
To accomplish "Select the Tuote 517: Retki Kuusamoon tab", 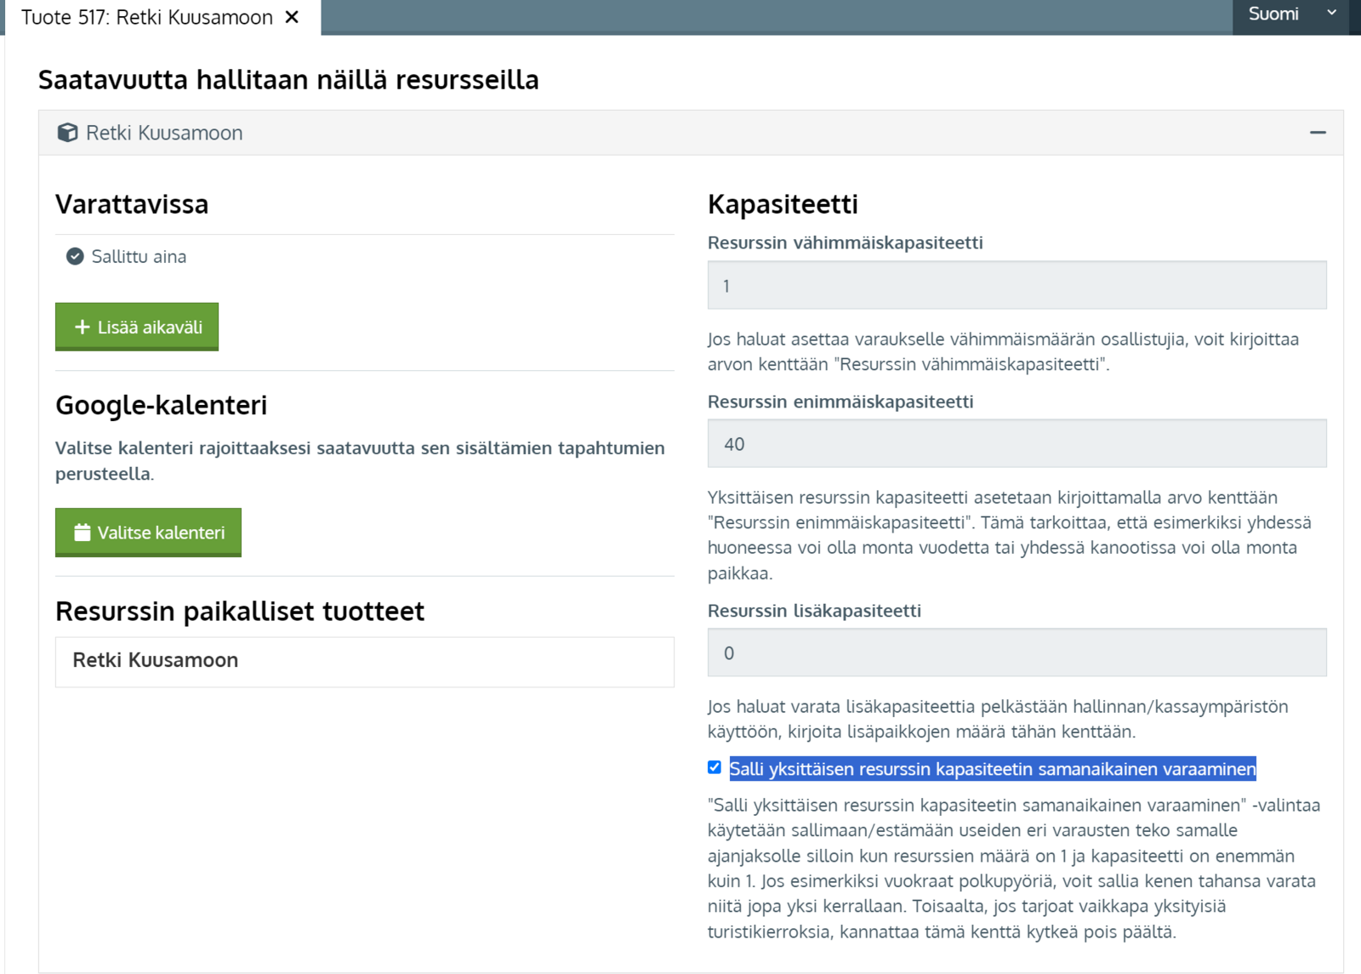I will click(x=147, y=17).
